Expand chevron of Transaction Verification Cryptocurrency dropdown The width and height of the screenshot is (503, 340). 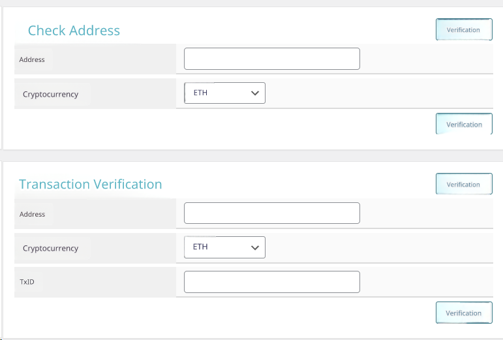255,247
